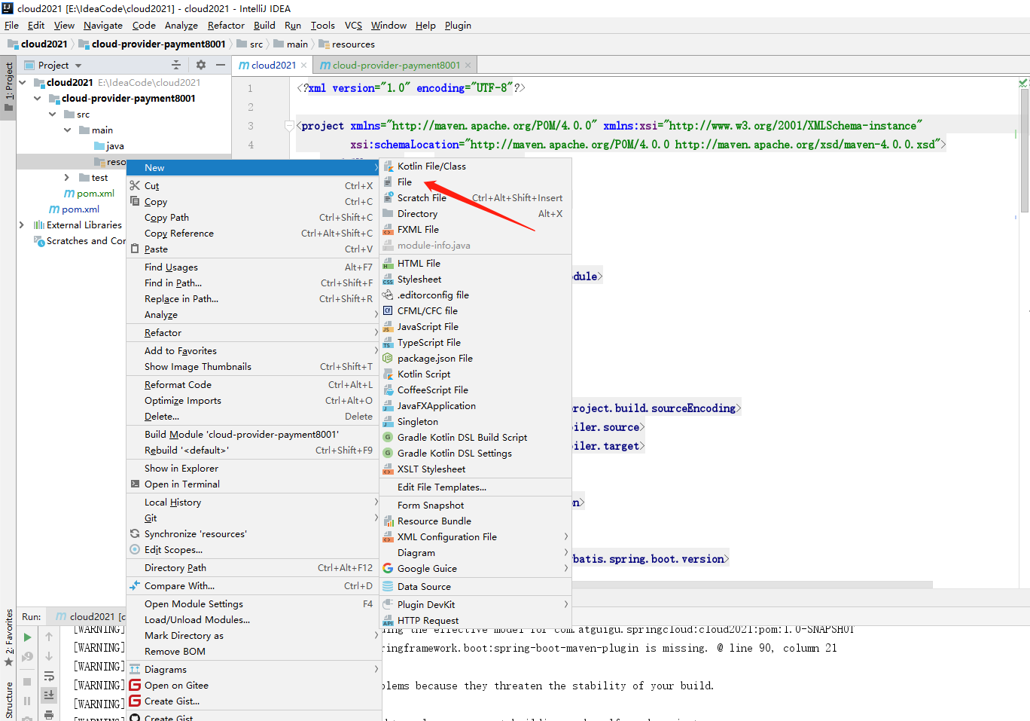
Task: Select File from the New submenu
Action: coord(475,182)
